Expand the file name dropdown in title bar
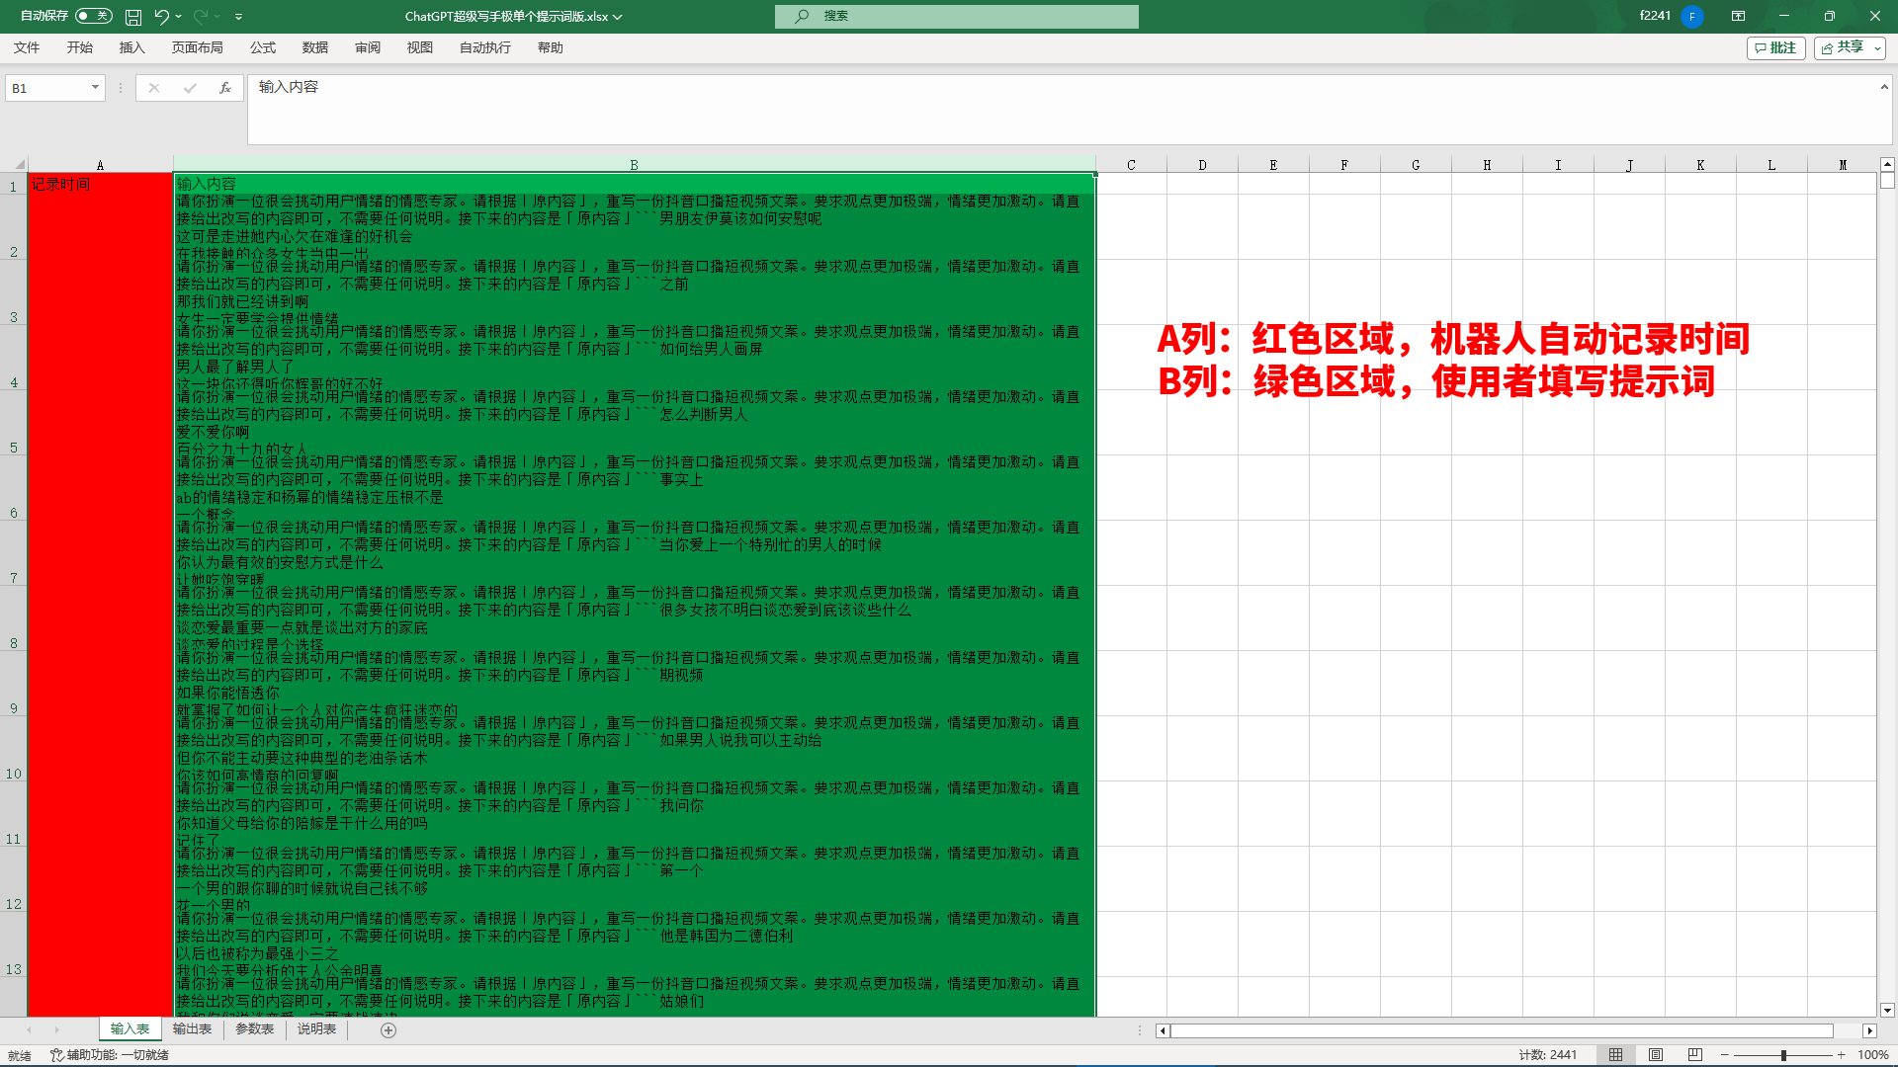The image size is (1898, 1067). click(x=618, y=17)
